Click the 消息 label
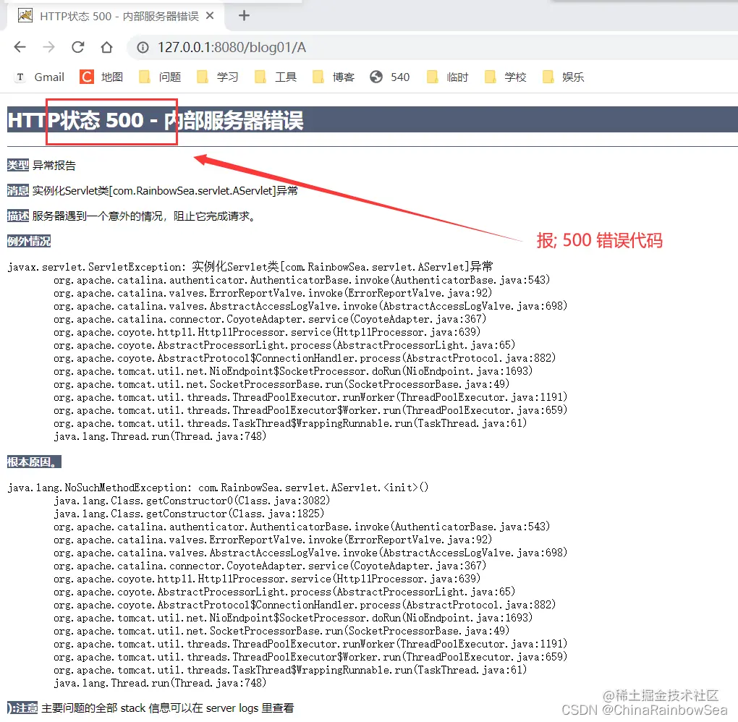The image size is (738, 722). click(18, 190)
